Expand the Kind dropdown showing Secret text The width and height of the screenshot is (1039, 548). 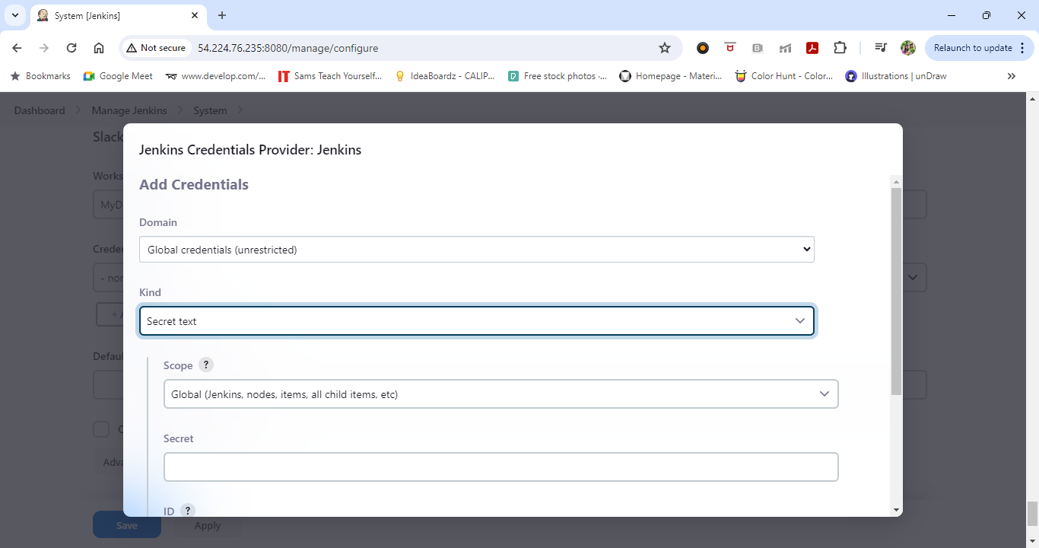[x=476, y=321]
